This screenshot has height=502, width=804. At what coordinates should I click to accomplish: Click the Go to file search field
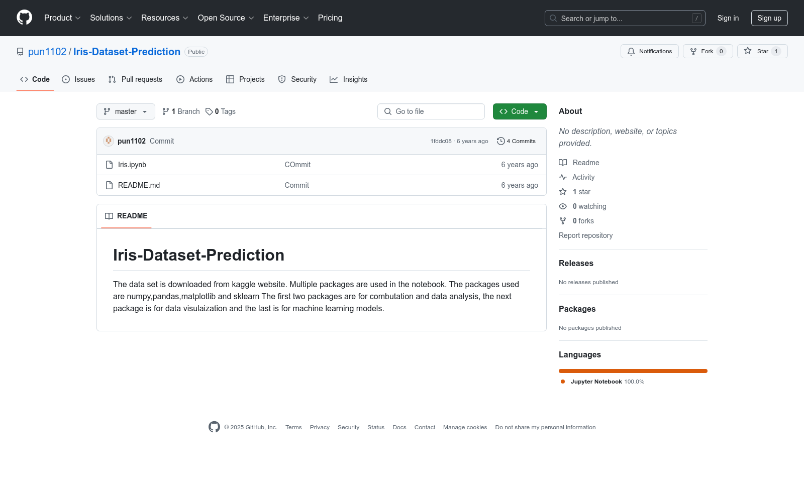431,111
